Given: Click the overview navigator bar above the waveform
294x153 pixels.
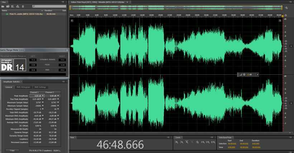Looking at the screenshot, I should (x=176, y=8).
